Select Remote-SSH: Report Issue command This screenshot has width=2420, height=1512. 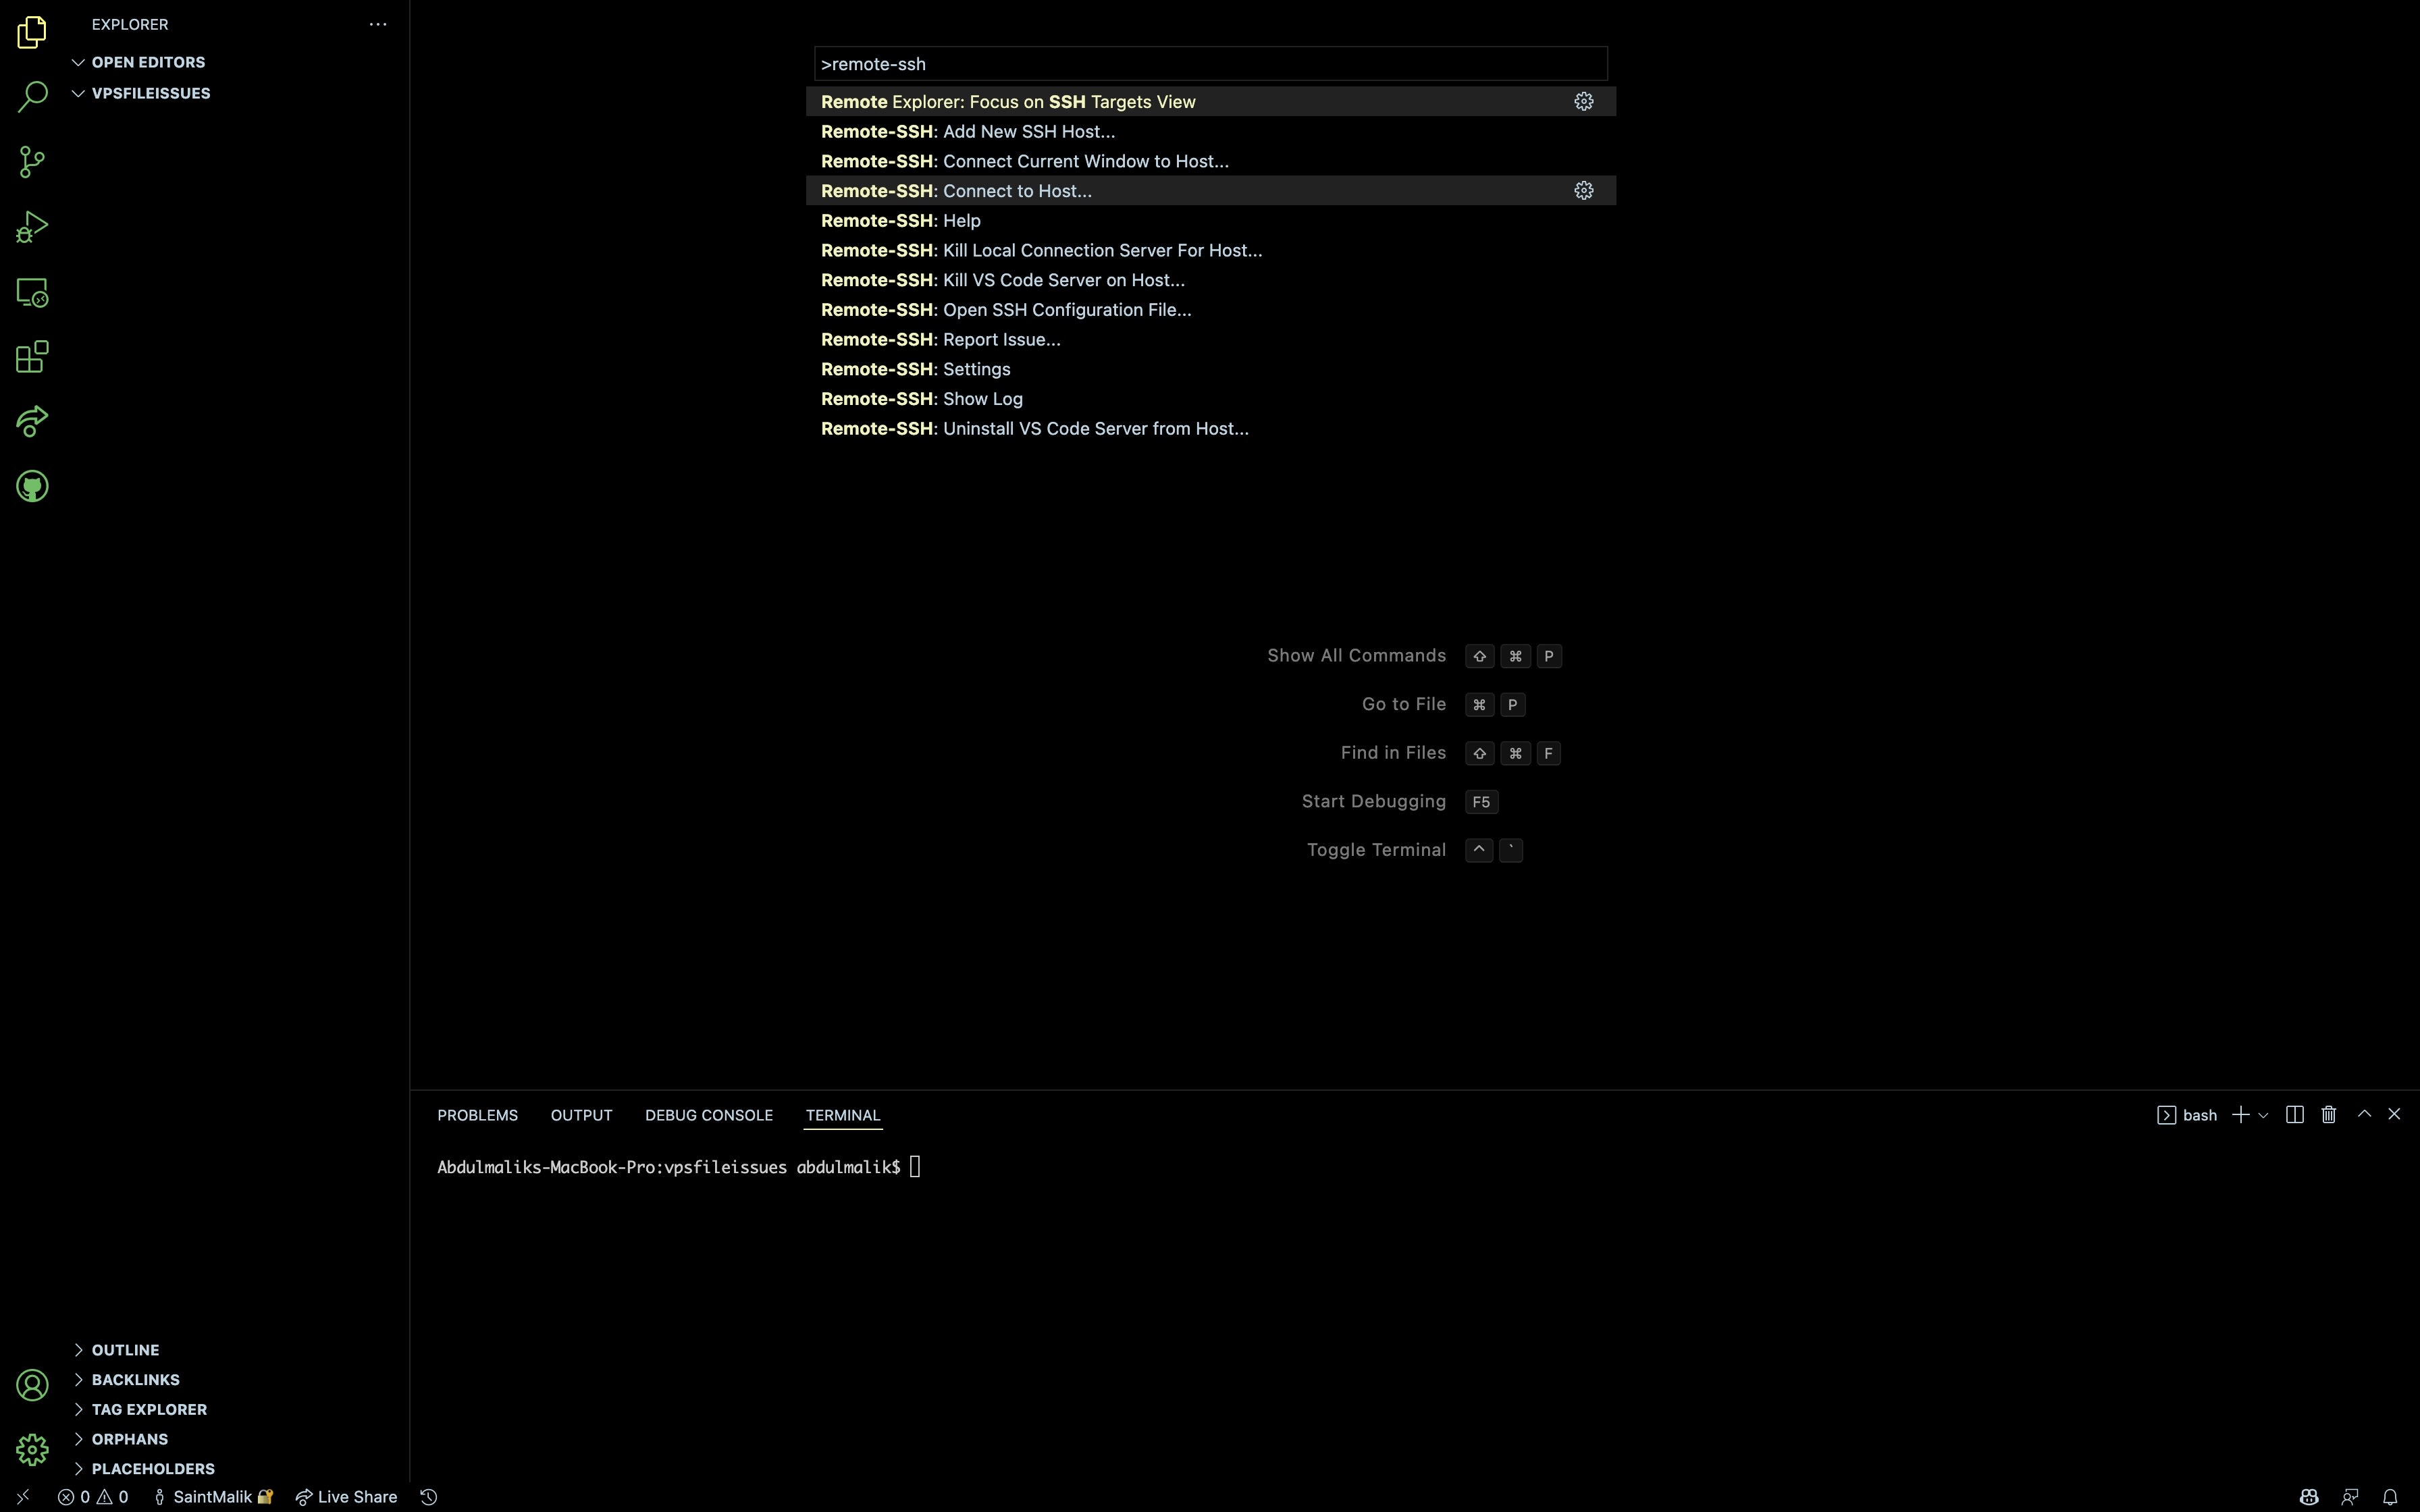click(1211, 339)
